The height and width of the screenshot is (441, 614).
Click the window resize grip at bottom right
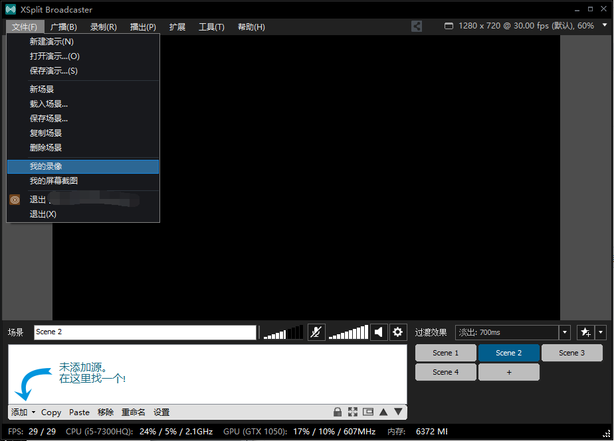607,434
